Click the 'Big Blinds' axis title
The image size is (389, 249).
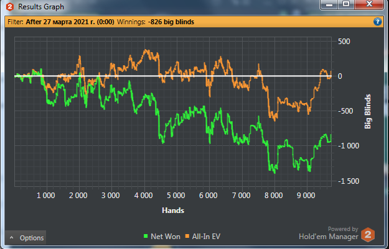368,111
